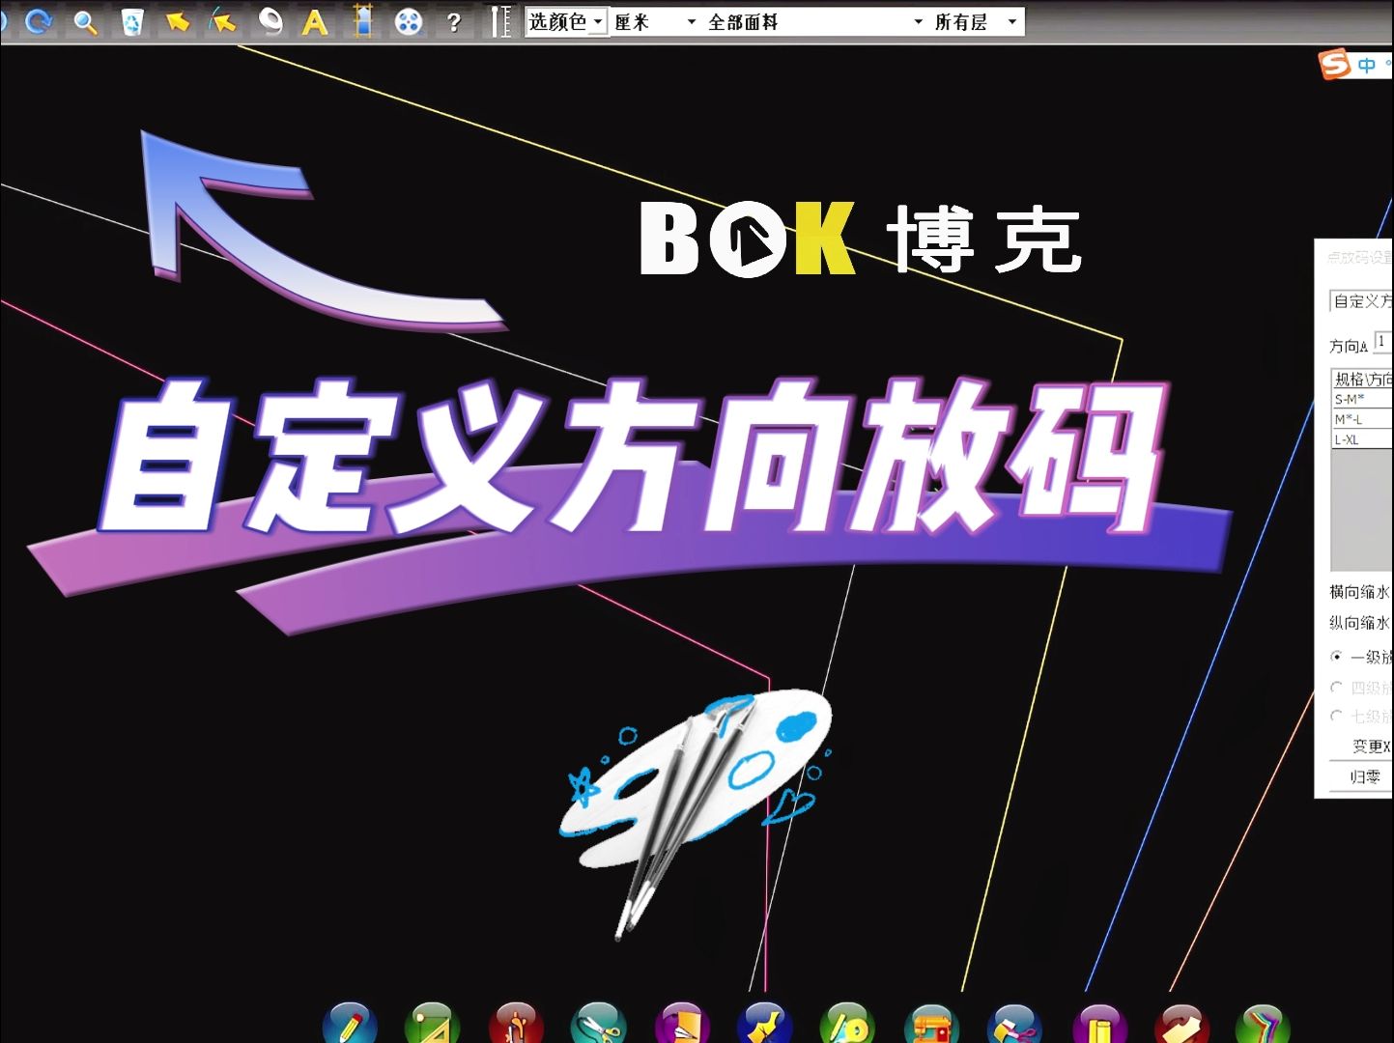Click the sewing machine tool button
The image size is (1394, 1043).
[931, 1024]
